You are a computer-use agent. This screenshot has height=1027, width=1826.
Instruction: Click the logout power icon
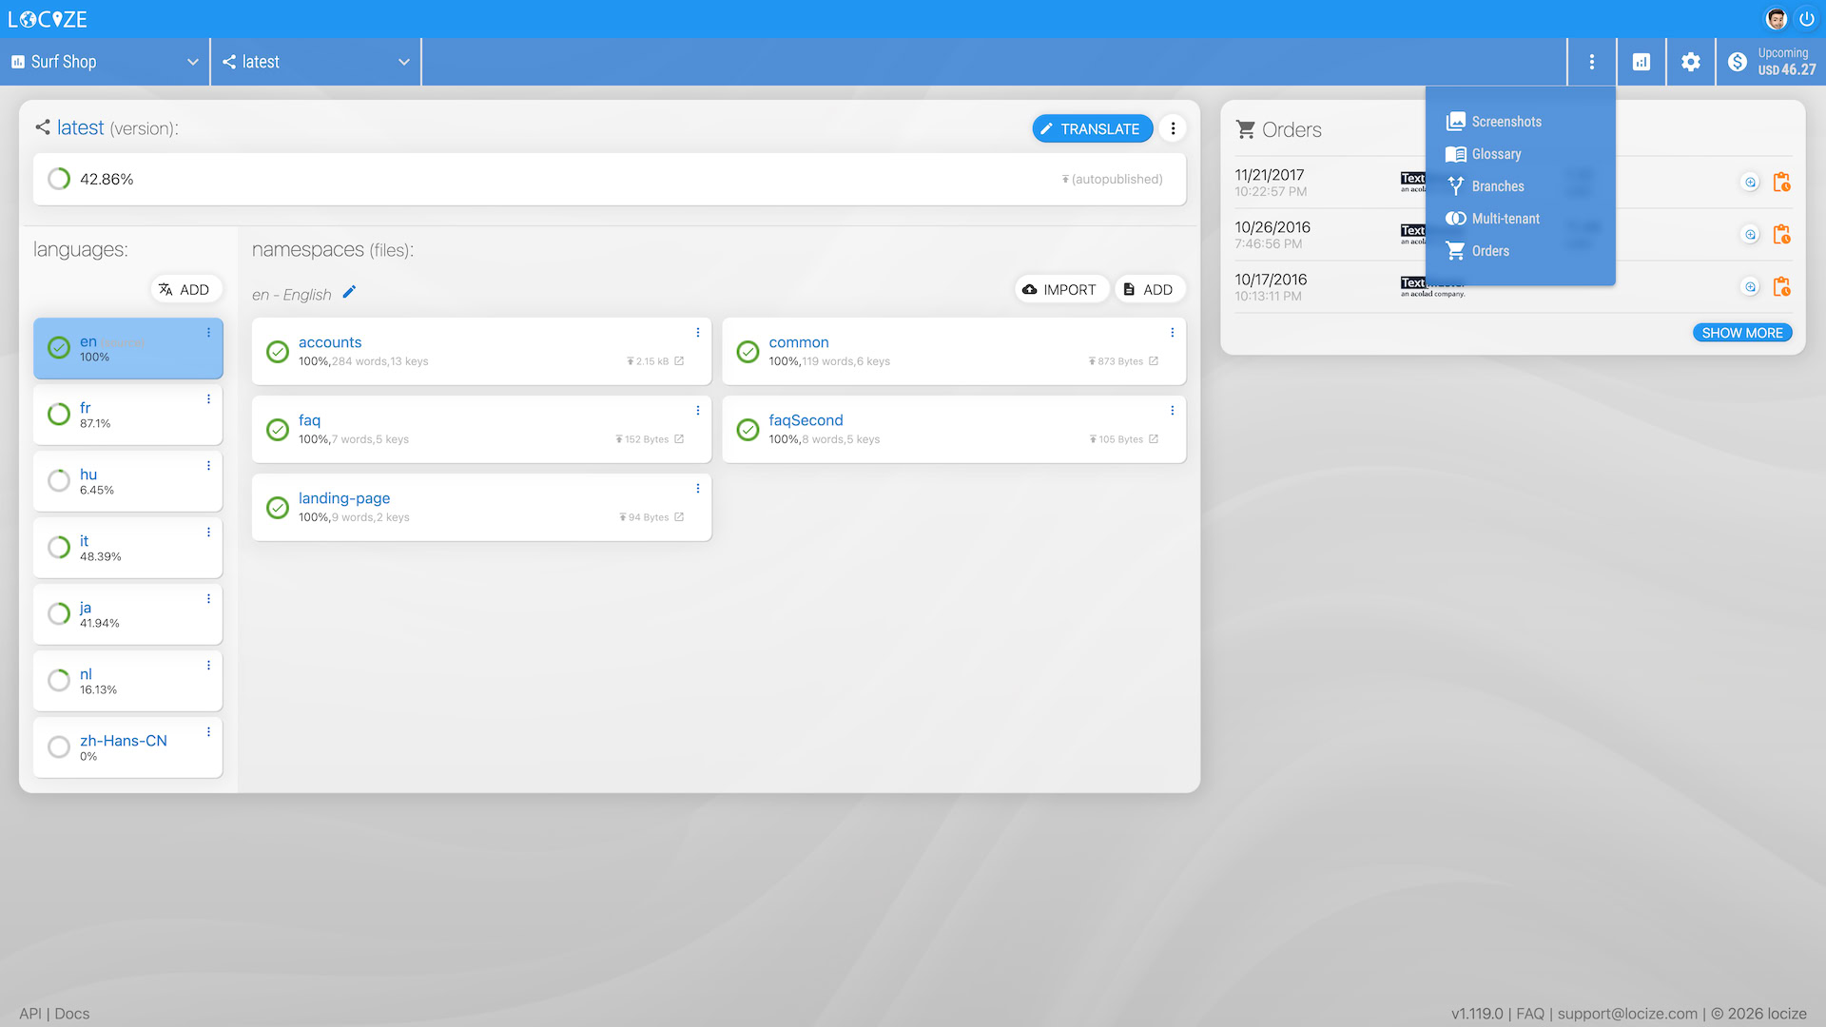pyautogui.click(x=1806, y=19)
